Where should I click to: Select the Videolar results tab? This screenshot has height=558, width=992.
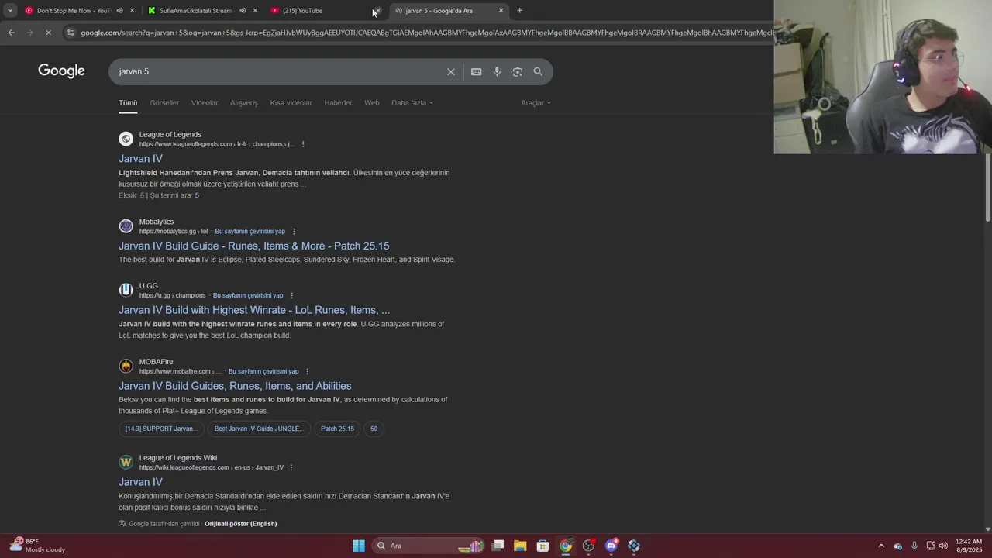pos(205,102)
